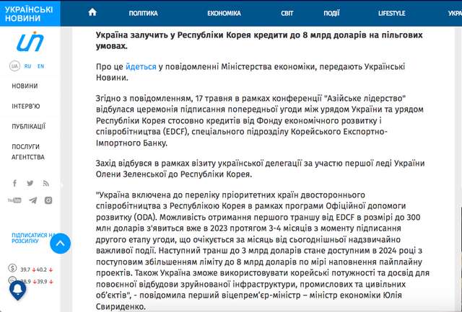Viewport: 462px width, 312px height.
Task: Open the Facebook social icon
Action: tap(14, 183)
